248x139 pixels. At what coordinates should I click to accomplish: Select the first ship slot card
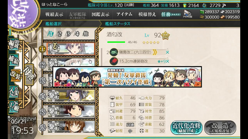click(71, 49)
